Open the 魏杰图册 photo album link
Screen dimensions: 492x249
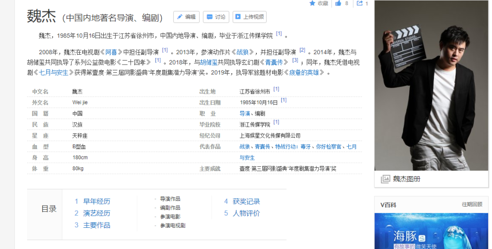tap(406, 179)
